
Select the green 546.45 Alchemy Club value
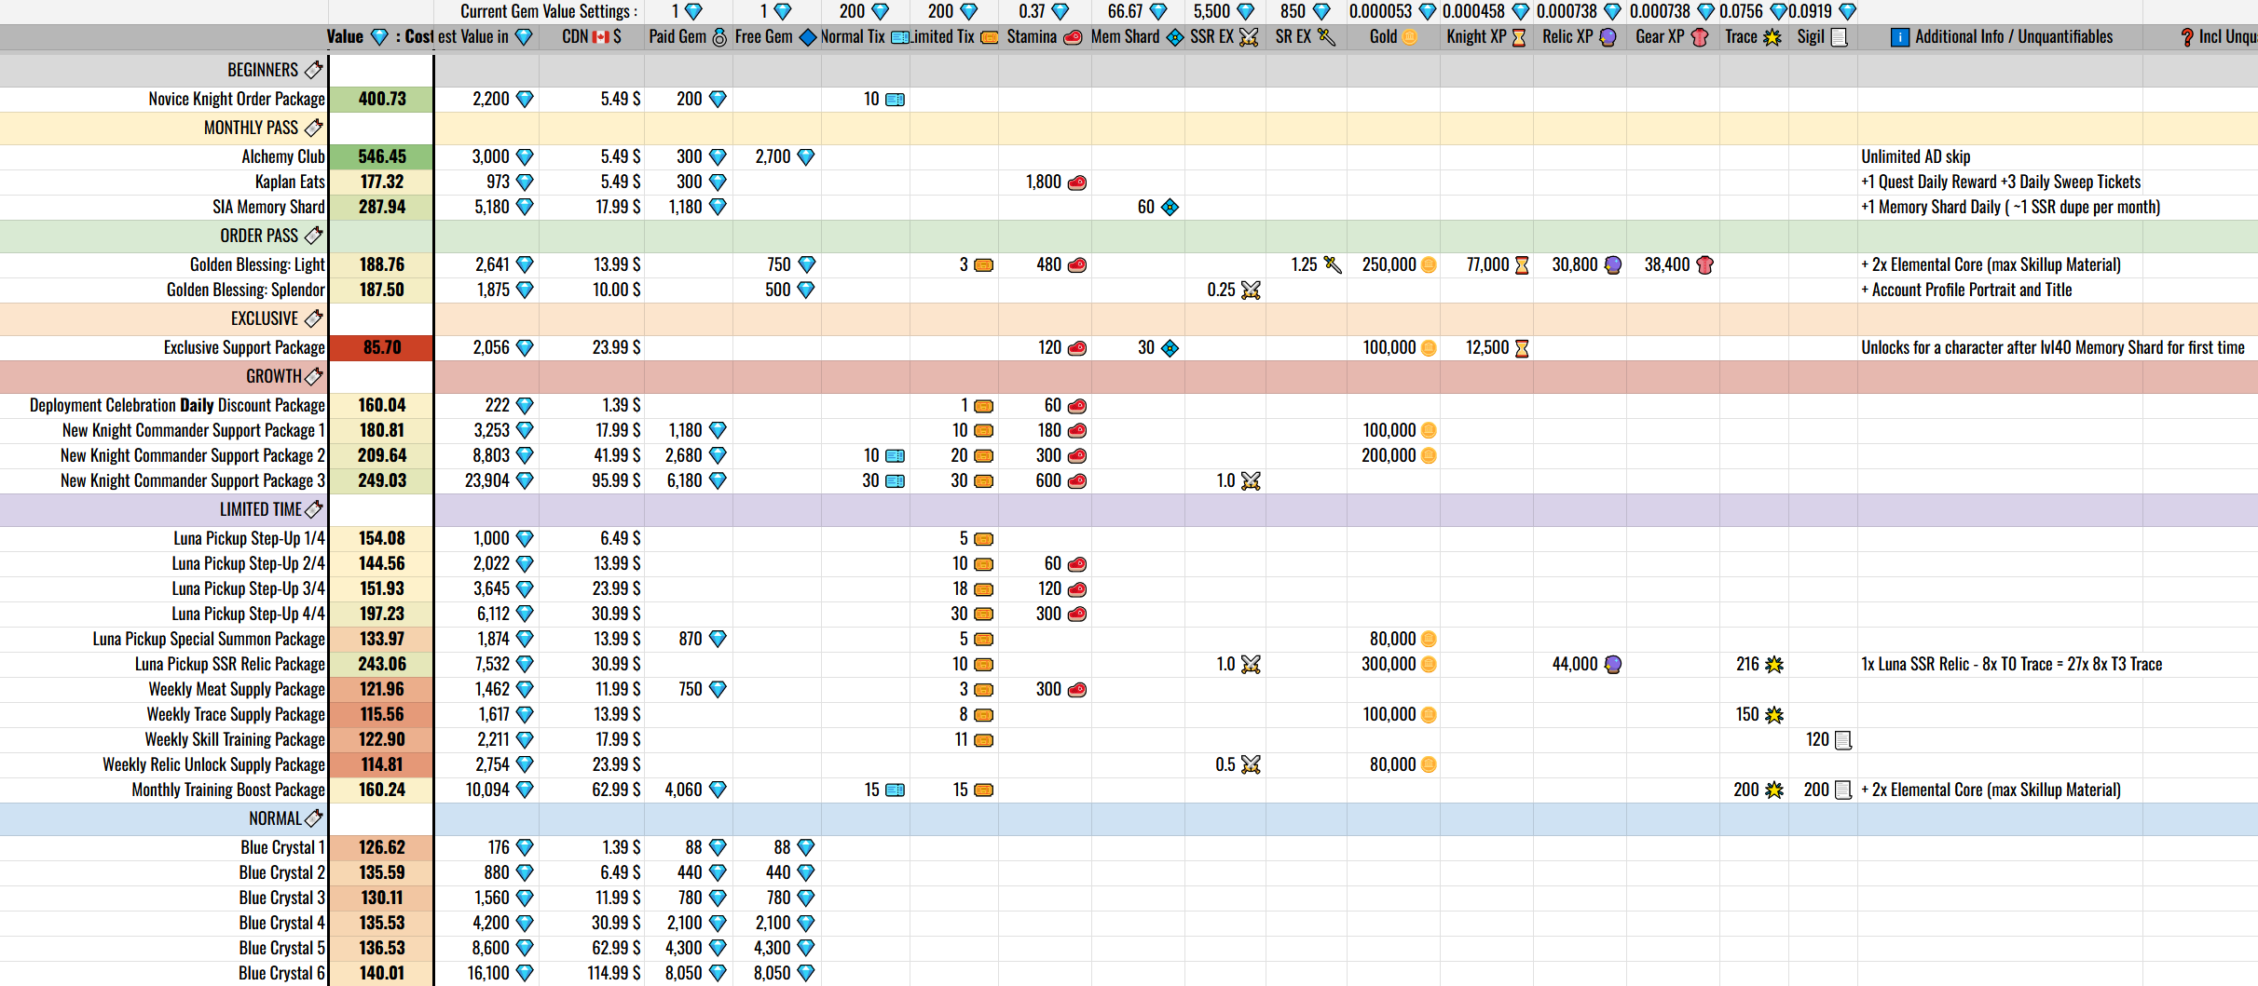click(x=381, y=156)
